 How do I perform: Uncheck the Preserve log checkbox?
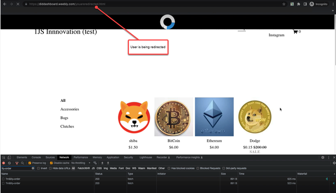[30, 163]
